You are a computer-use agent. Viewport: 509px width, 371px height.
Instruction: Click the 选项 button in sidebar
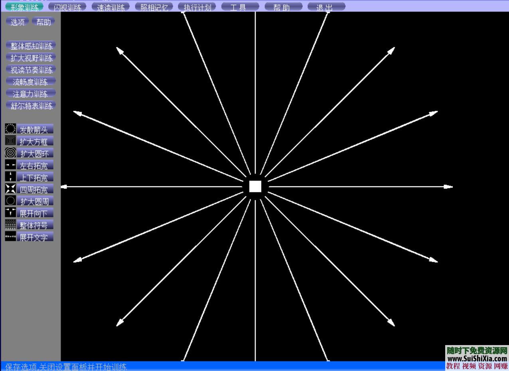[x=17, y=22]
